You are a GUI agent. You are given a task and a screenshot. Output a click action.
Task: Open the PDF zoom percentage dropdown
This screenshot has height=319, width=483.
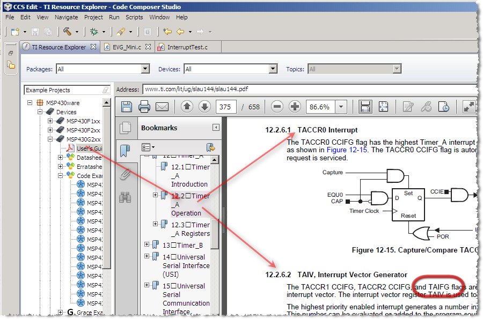pos(341,107)
